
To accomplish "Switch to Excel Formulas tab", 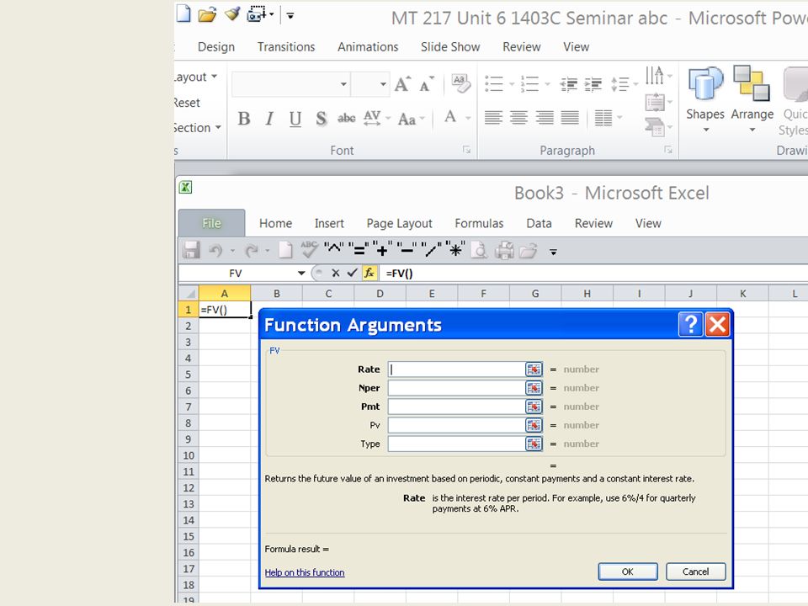I will click(479, 223).
